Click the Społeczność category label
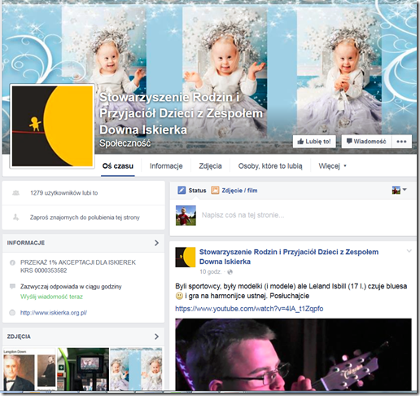 125,143
